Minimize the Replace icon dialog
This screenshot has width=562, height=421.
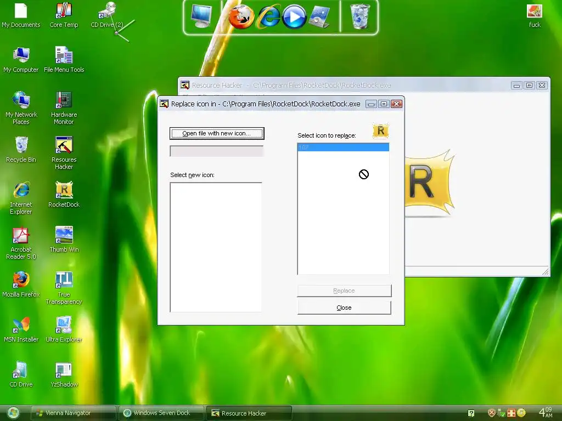[x=372, y=104]
